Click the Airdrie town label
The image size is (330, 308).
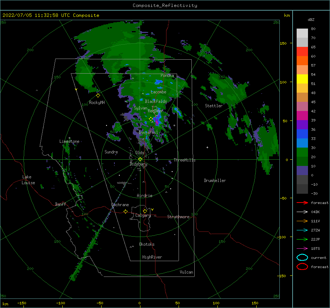(x=144, y=196)
